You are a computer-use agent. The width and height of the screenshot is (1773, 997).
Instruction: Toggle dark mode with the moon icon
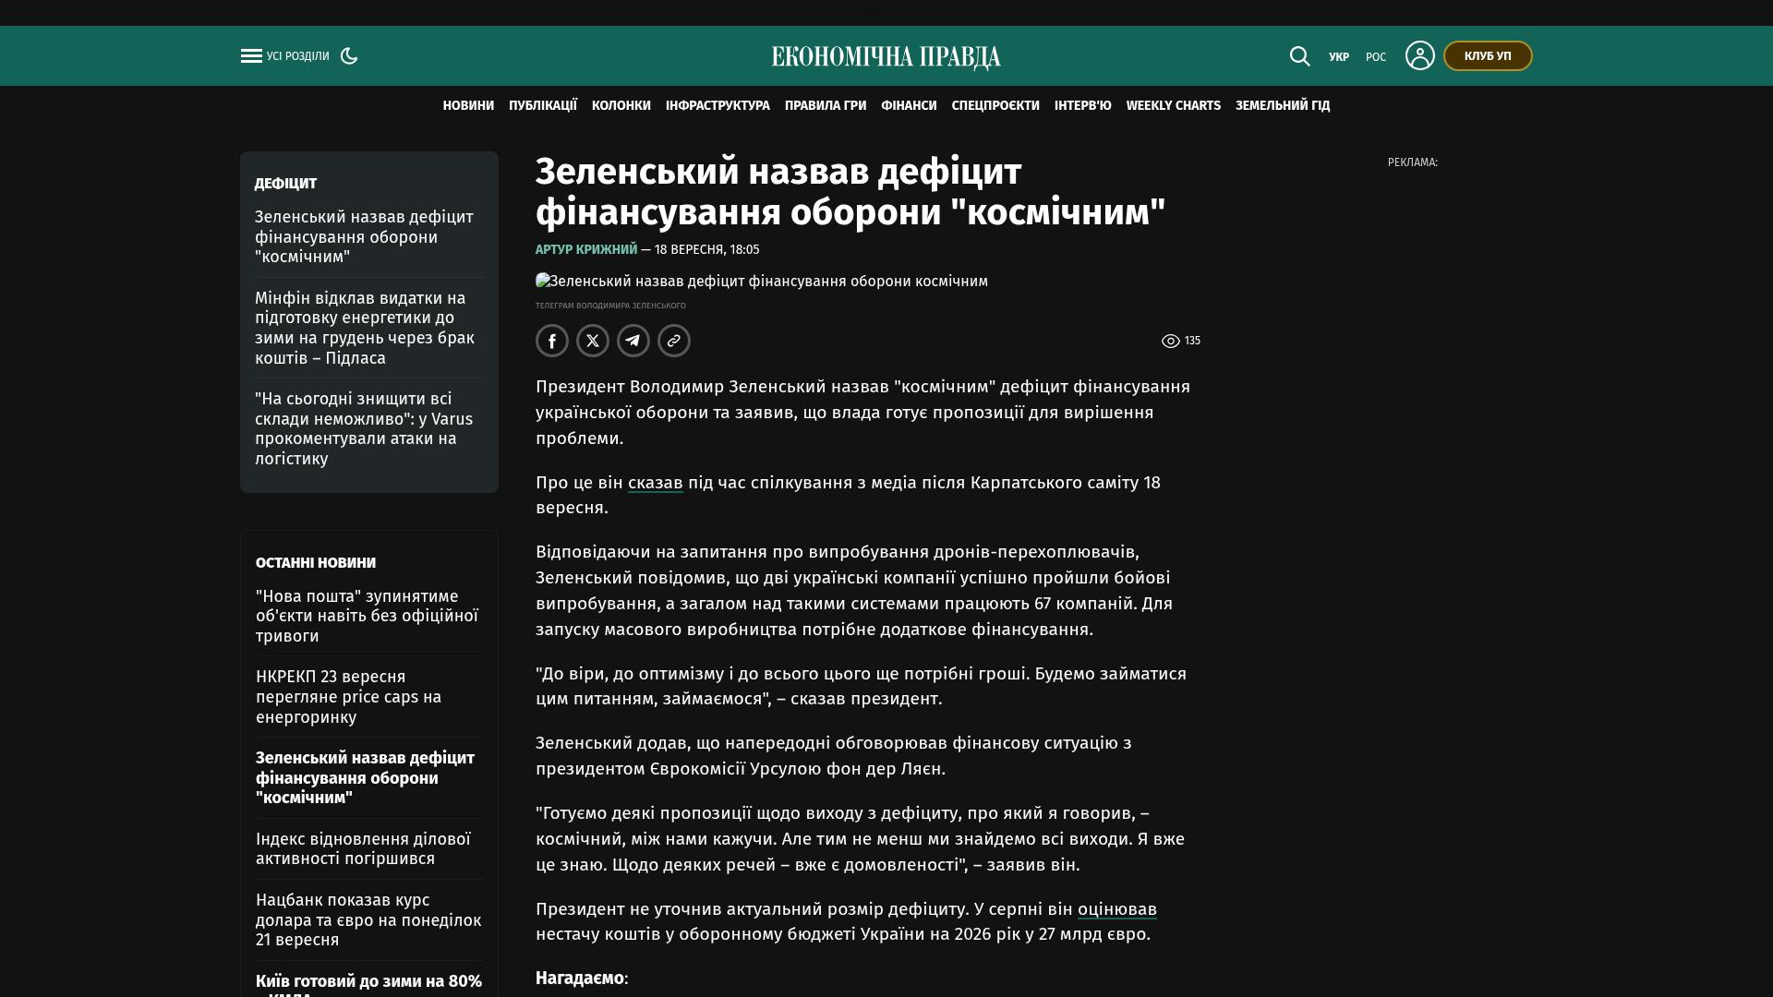coord(349,56)
